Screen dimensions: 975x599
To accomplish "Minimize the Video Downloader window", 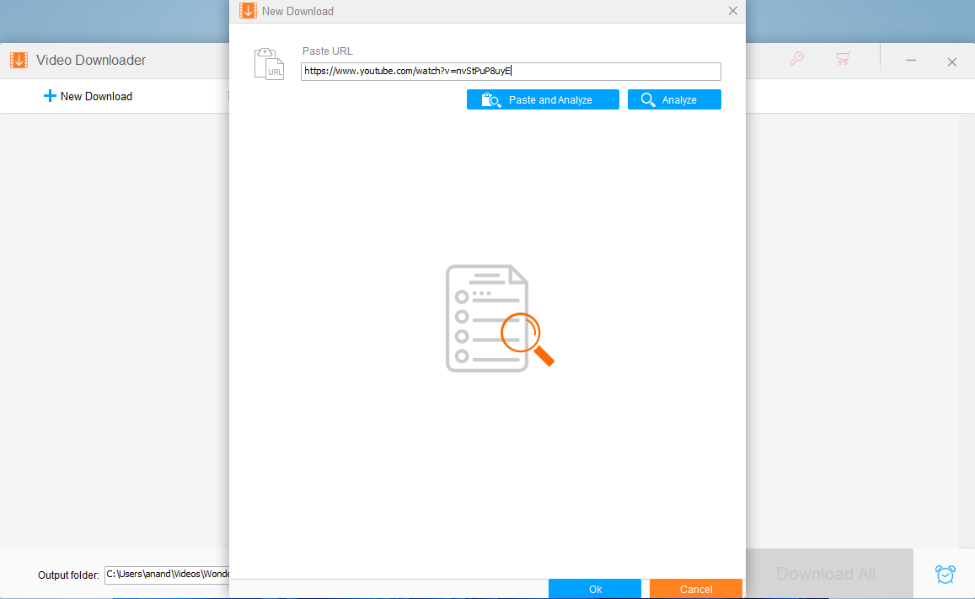I will point(911,61).
